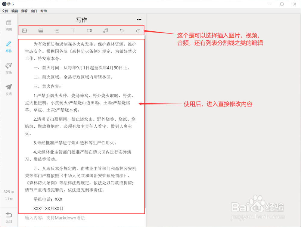Viewport: 301px width, 227px height.
Task: Open the 查看 menu
Action: 24,11
